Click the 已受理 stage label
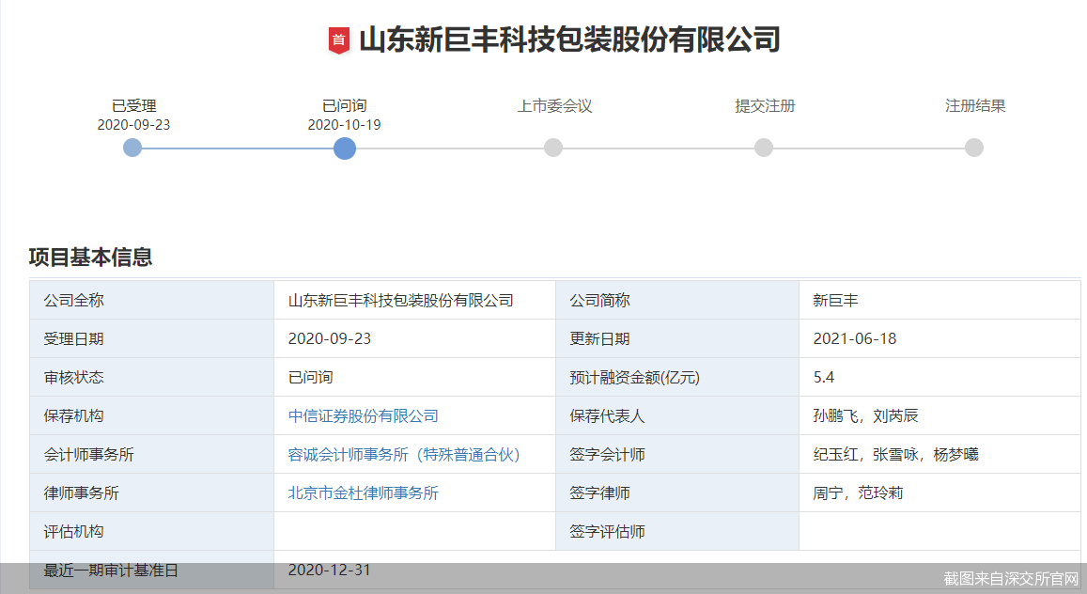 pos(133,106)
